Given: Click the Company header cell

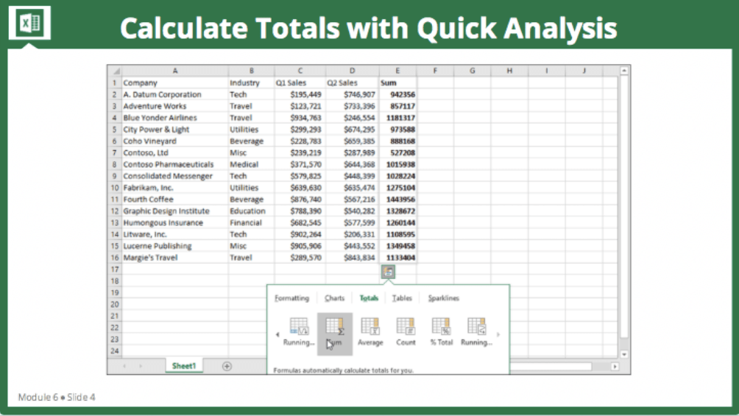Looking at the screenshot, I should pos(175,82).
